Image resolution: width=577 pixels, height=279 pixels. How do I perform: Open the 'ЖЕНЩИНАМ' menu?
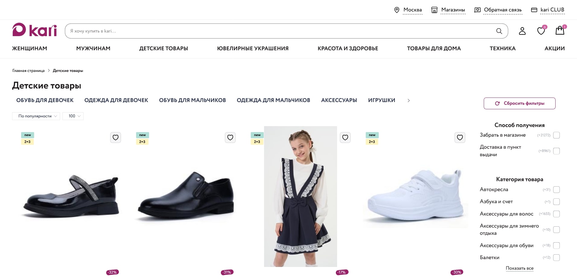[30, 48]
